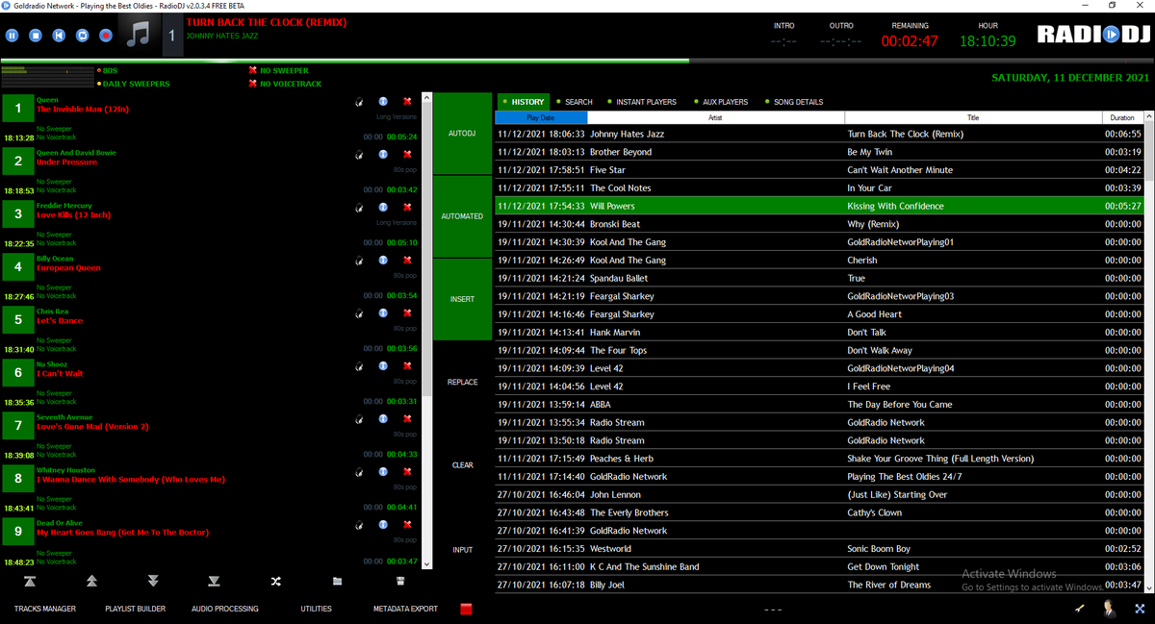Move selected track to playlist bottom
This screenshot has width=1155, height=624.
point(214,582)
